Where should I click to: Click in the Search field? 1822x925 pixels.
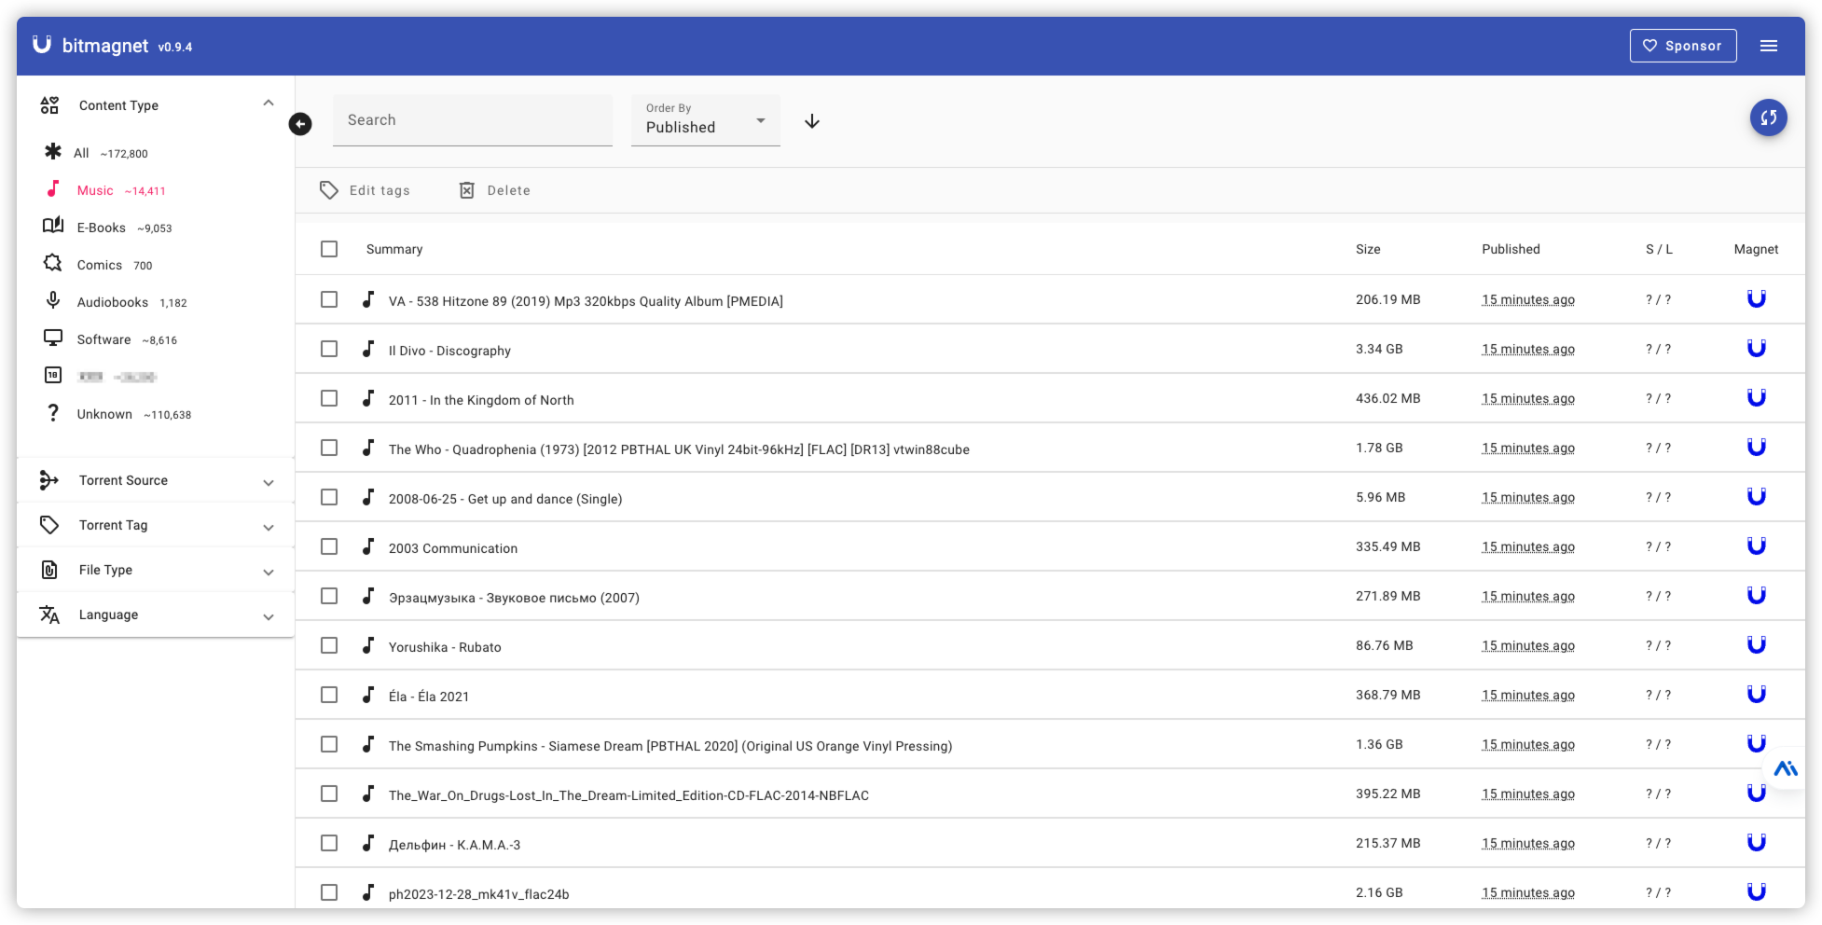473,120
